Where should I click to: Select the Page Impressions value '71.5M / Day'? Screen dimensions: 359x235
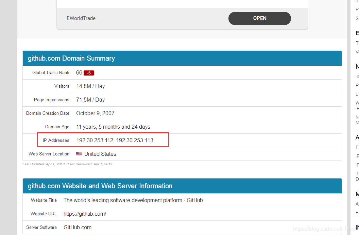pos(90,100)
